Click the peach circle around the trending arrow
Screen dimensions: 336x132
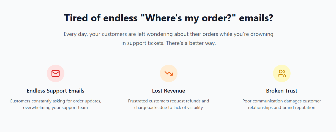[x=169, y=73]
